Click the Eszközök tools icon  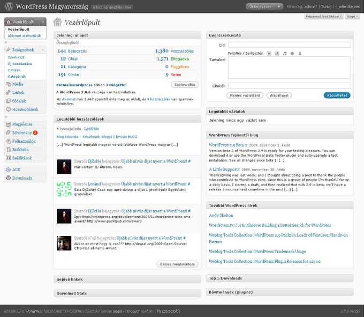[9, 150]
